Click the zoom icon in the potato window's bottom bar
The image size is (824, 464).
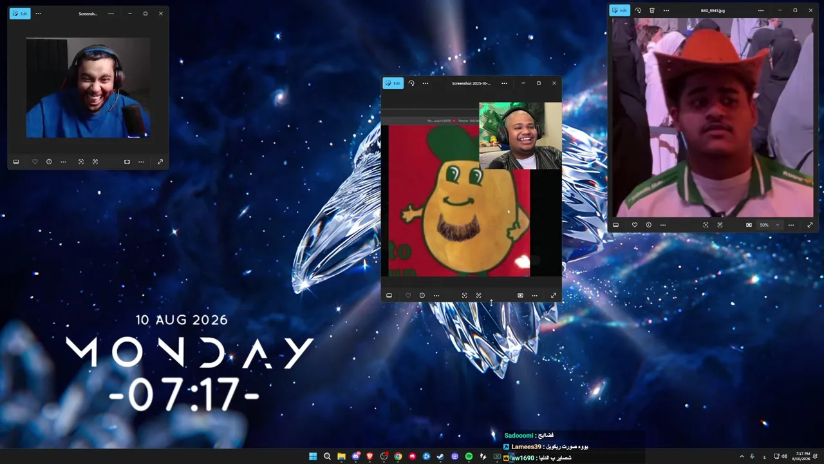520,296
